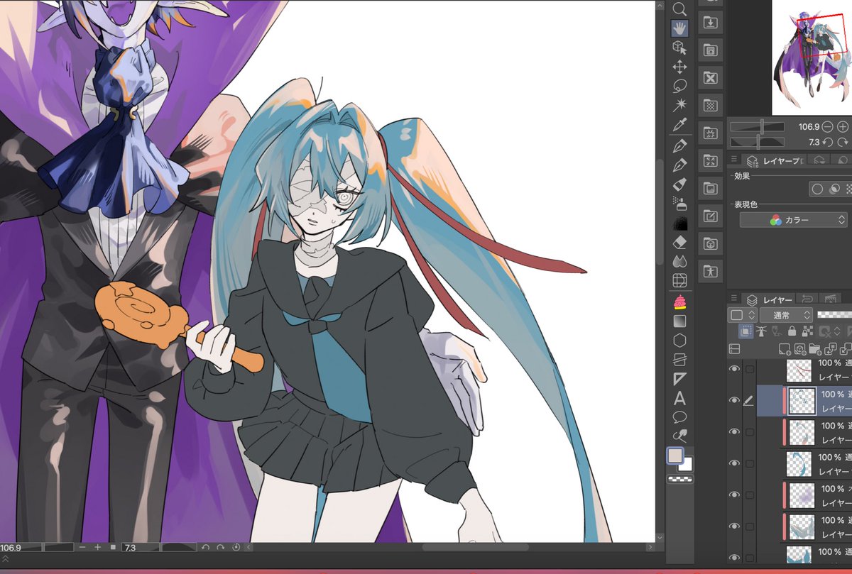852x574 pixels.
Task: Toggle clip to layer below
Action: click(745, 331)
